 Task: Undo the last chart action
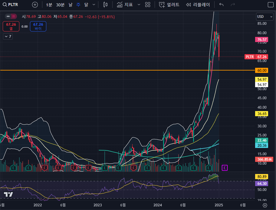point(222,5)
